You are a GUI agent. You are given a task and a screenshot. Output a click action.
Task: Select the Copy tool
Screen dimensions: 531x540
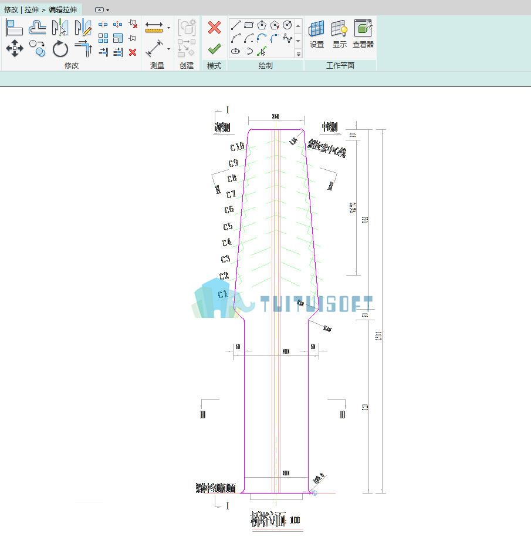coord(37,48)
